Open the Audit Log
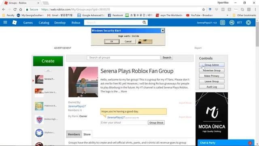 click(x=212, y=87)
